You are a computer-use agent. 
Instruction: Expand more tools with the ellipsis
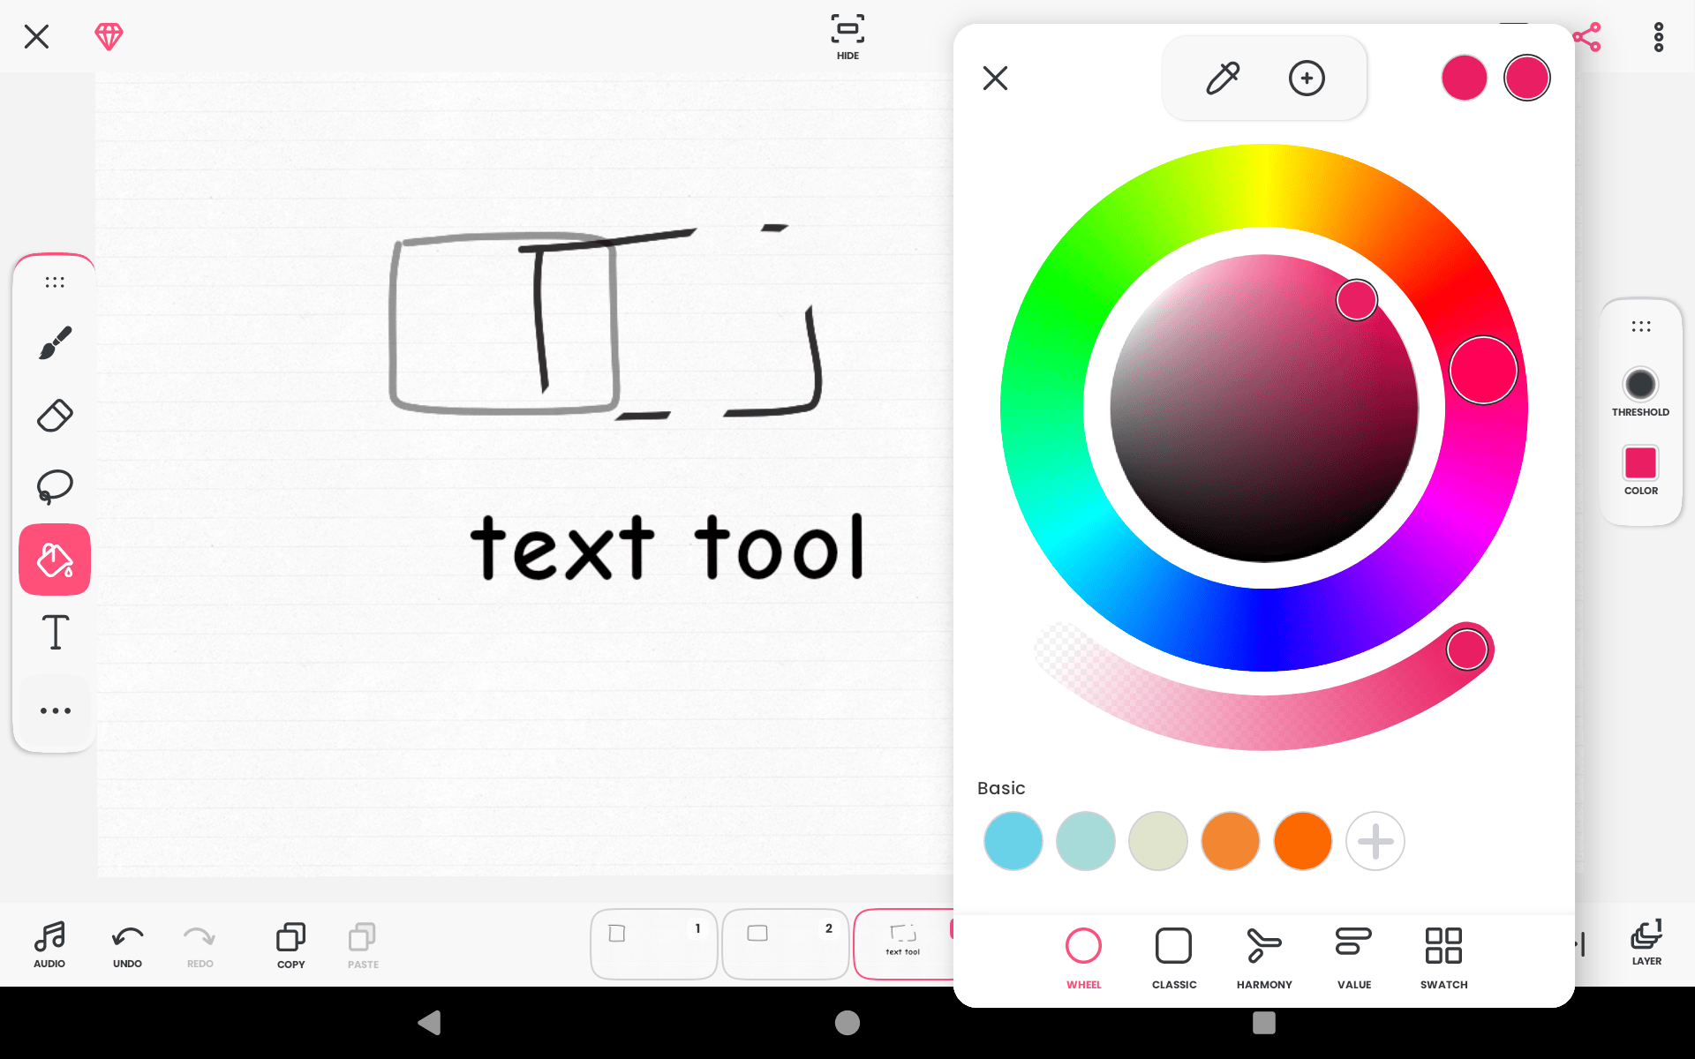click(x=55, y=710)
